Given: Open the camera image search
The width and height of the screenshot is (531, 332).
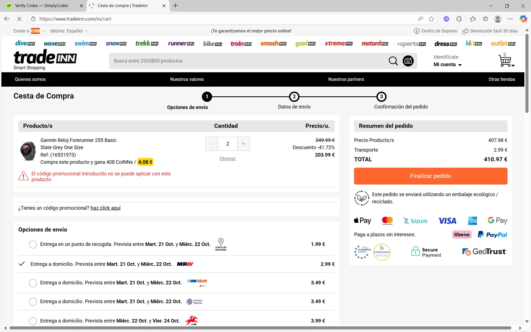Looking at the screenshot, I should click(408, 61).
